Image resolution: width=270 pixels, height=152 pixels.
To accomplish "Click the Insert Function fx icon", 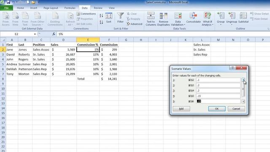I will tap(54, 34).
